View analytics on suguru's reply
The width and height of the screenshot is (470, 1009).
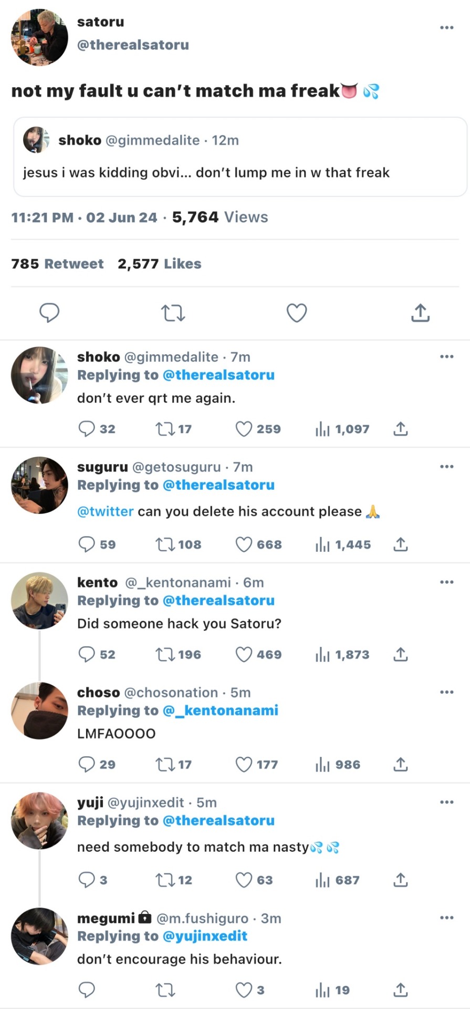(x=322, y=544)
